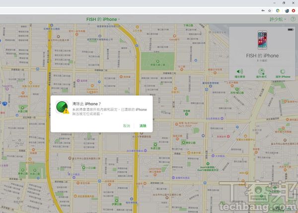The image size is (298, 213).
Task: Open the red O browser extension icon
Action: [294, 10]
